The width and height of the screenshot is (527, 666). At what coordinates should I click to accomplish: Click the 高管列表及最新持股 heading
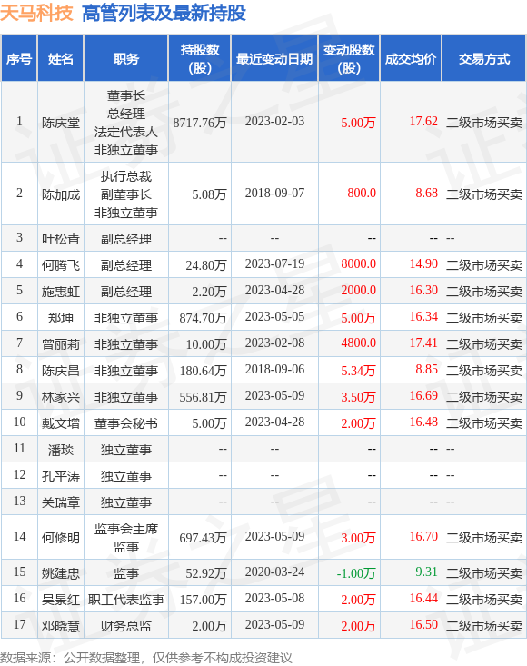pyautogui.click(x=164, y=13)
